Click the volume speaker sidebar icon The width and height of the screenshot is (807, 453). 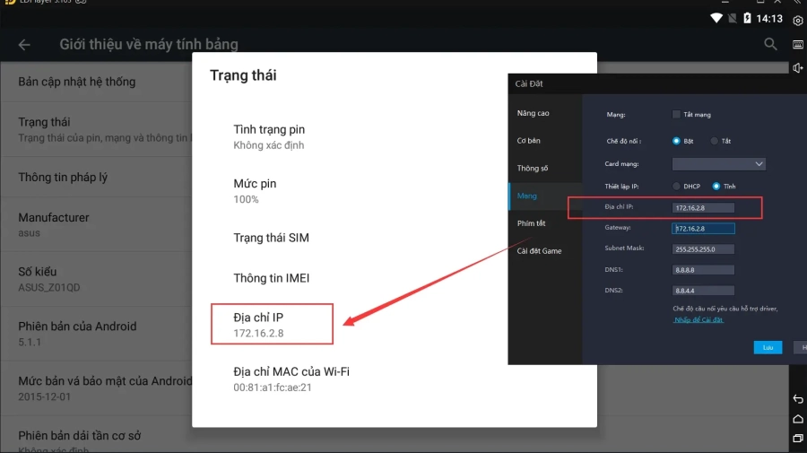coord(797,68)
